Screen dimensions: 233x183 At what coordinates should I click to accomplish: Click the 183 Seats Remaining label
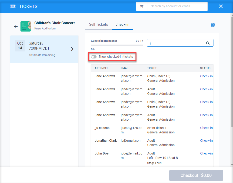pyautogui.click(x=42, y=55)
